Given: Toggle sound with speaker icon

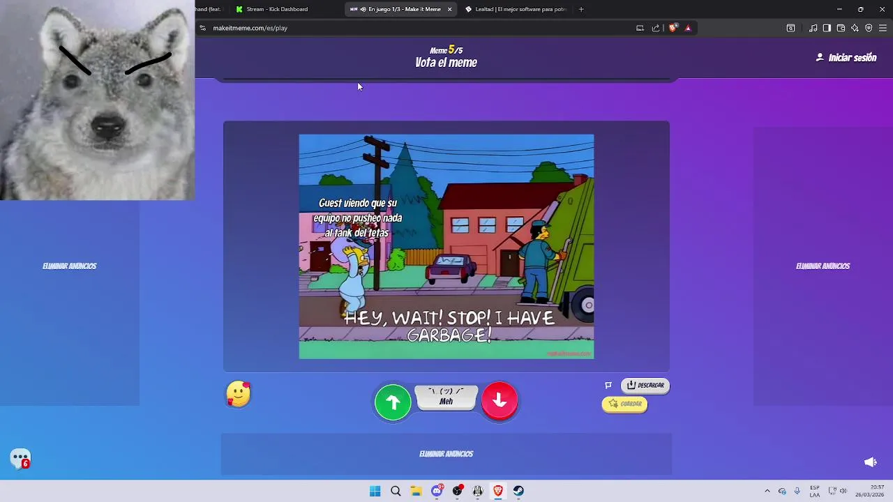Looking at the screenshot, I should (870, 462).
